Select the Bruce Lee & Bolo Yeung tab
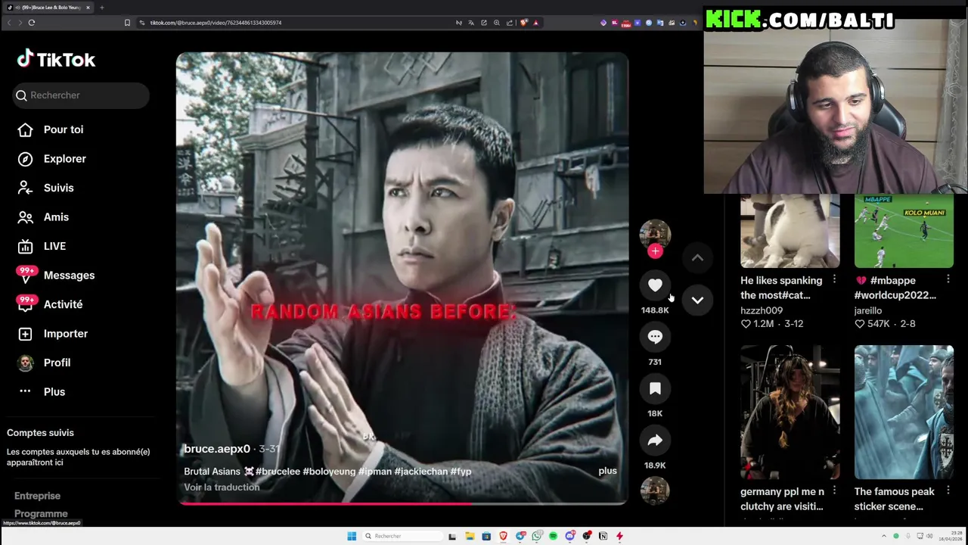968x545 pixels. [47, 8]
